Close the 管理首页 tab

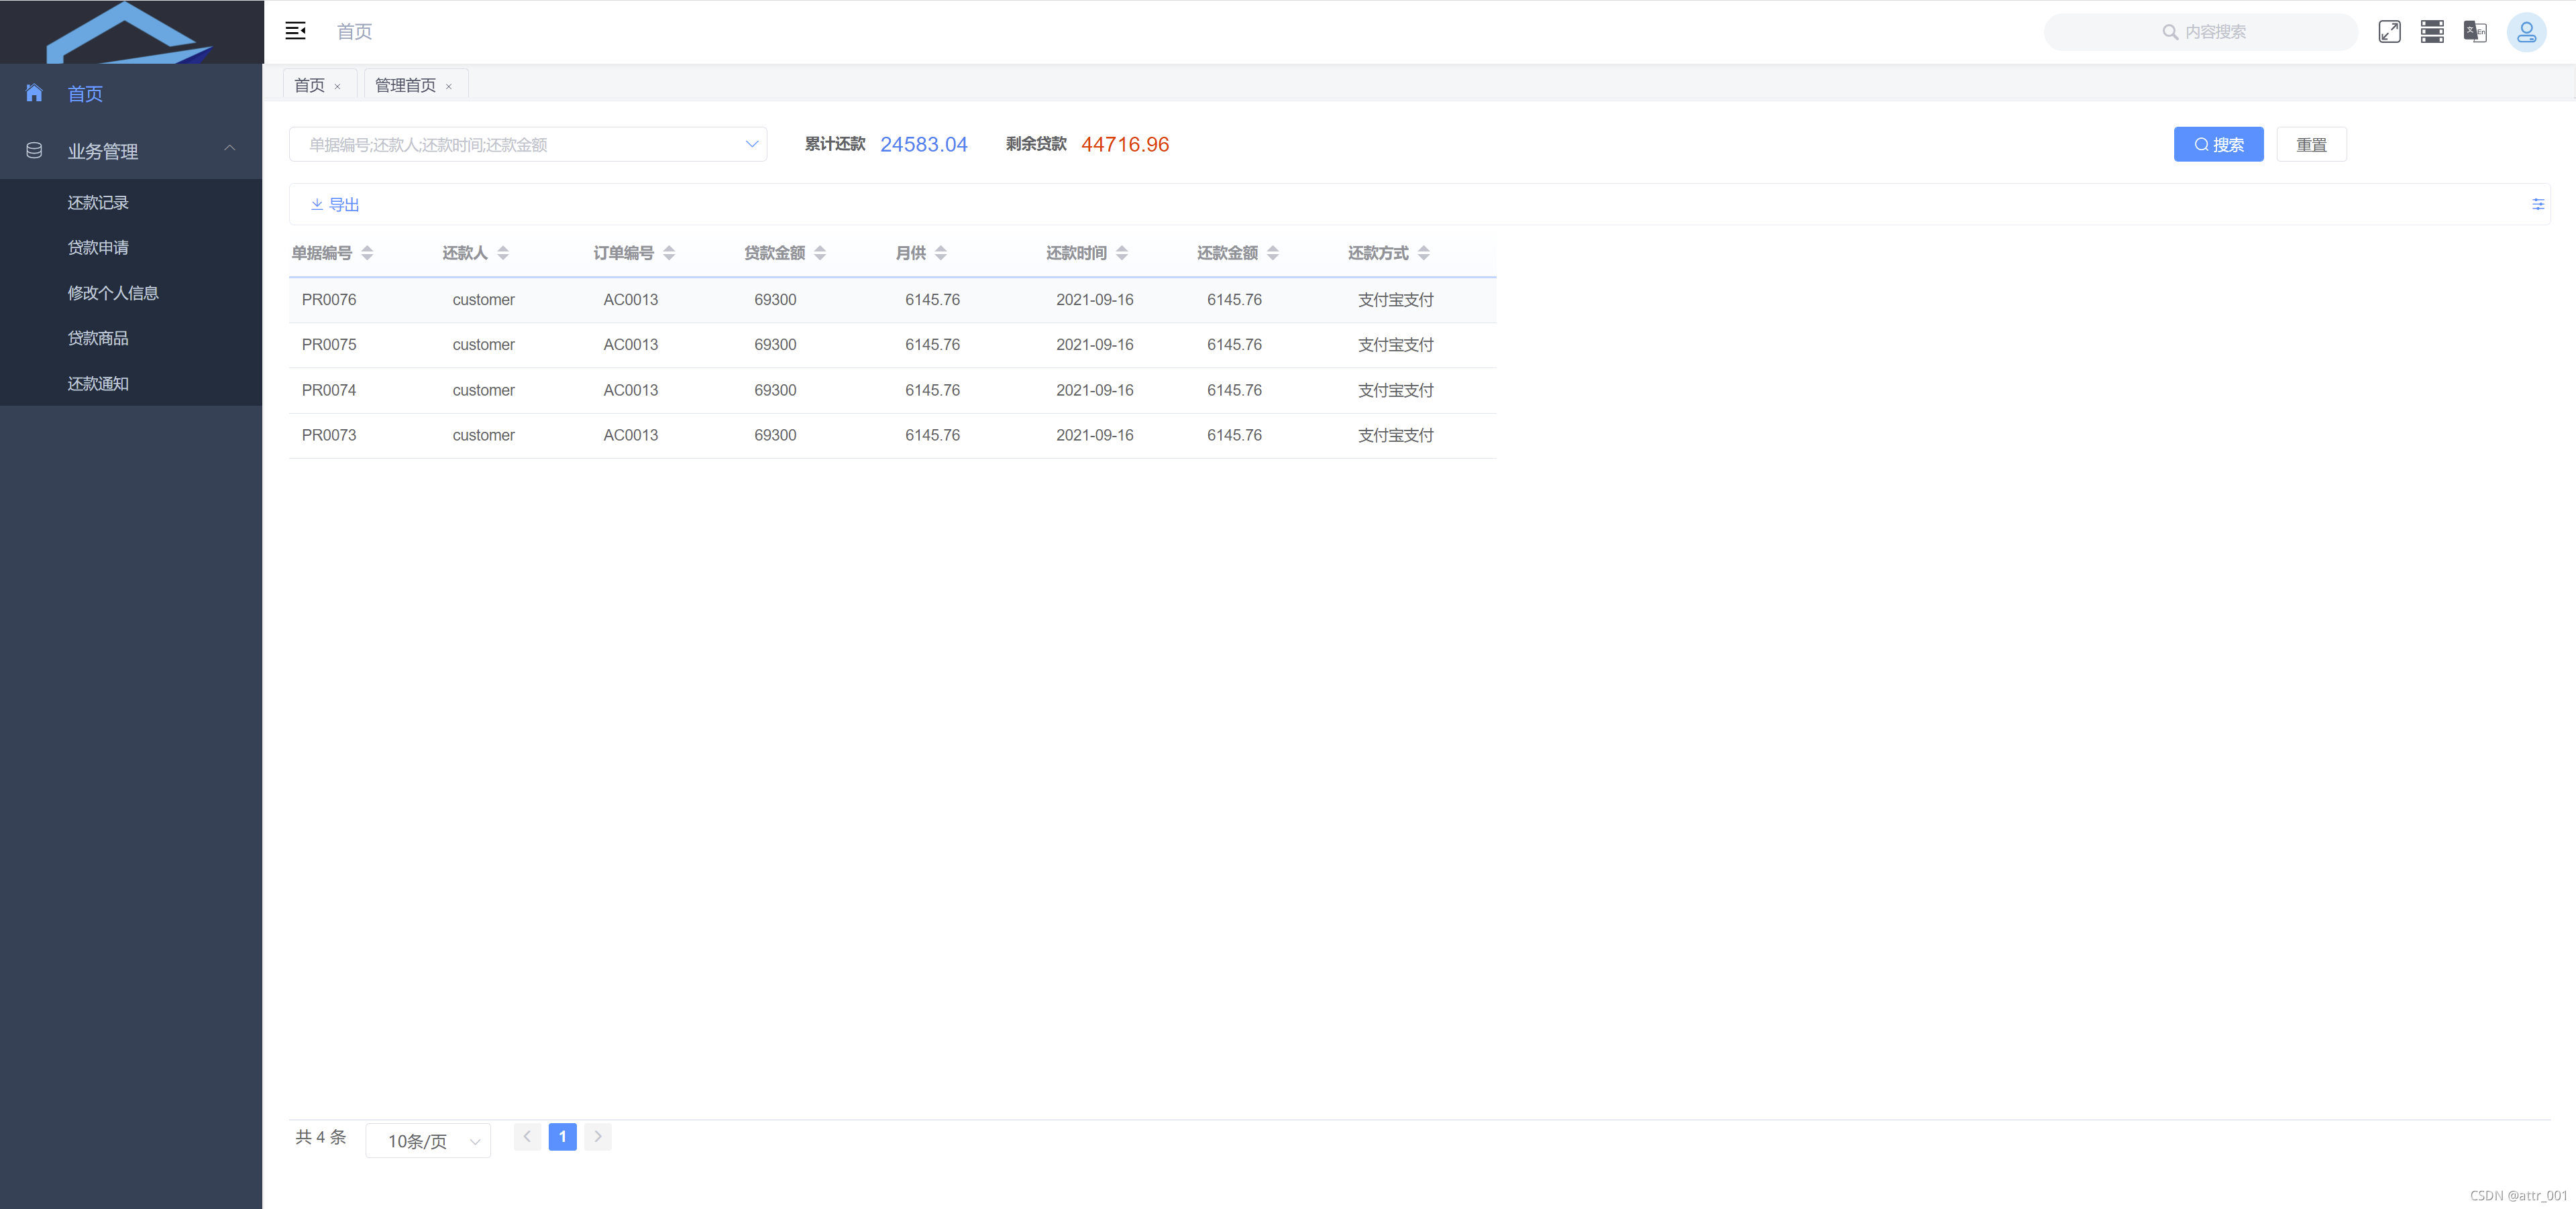coord(449,87)
